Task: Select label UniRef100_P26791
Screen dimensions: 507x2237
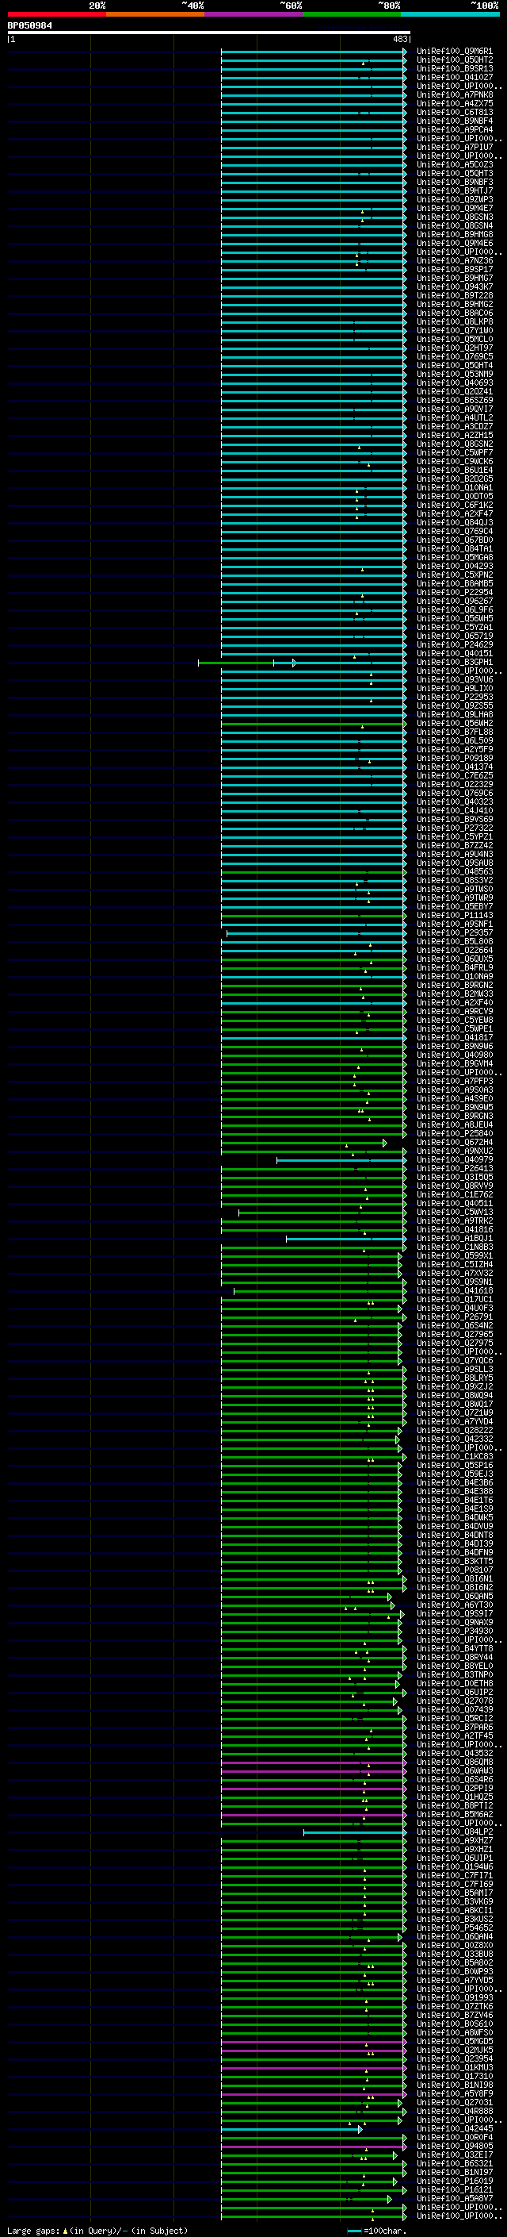Action: [x=454, y=1316]
